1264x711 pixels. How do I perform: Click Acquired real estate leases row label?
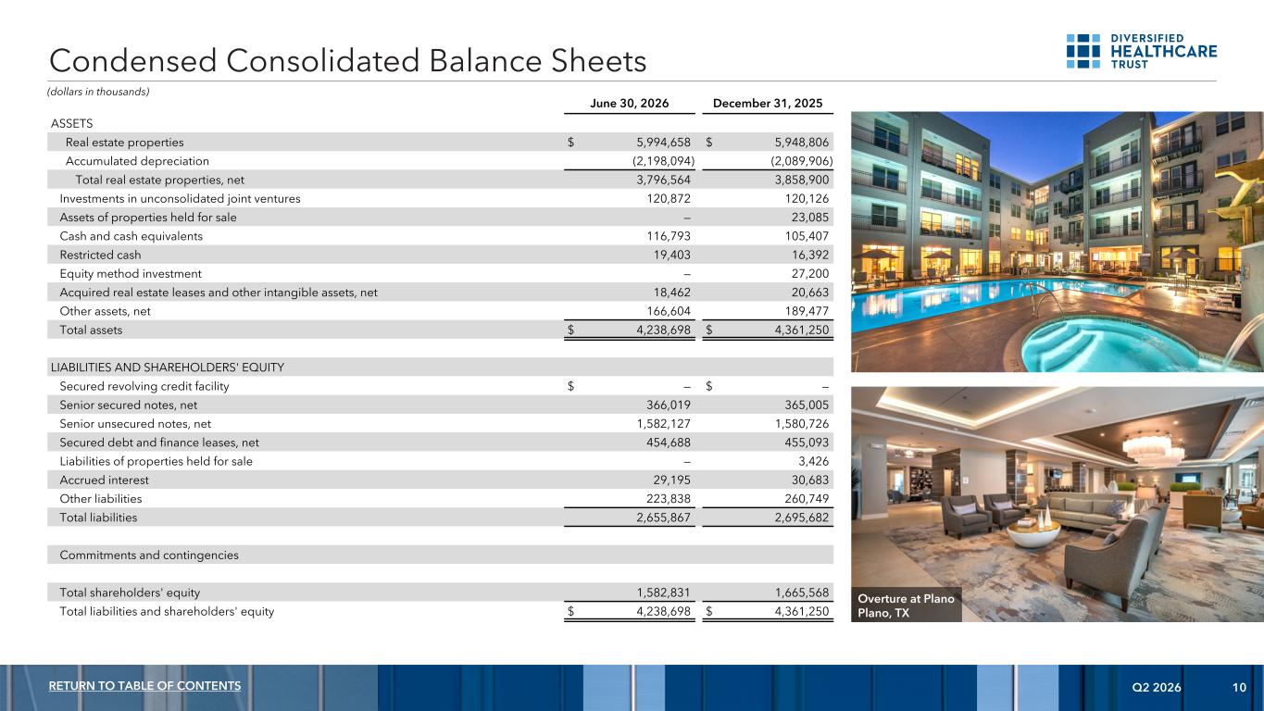219,293
